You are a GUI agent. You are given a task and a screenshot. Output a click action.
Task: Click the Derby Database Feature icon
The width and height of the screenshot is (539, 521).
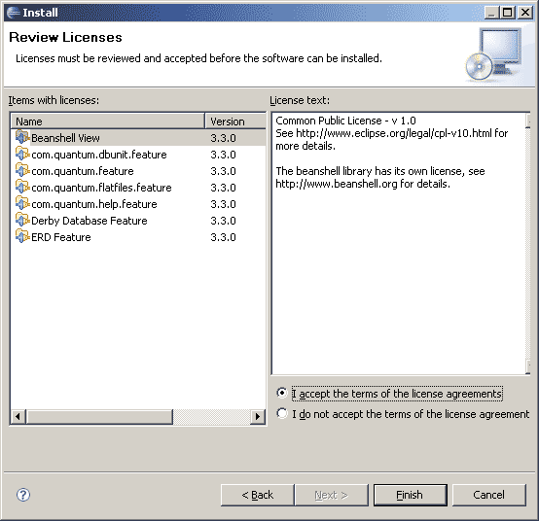(x=22, y=220)
